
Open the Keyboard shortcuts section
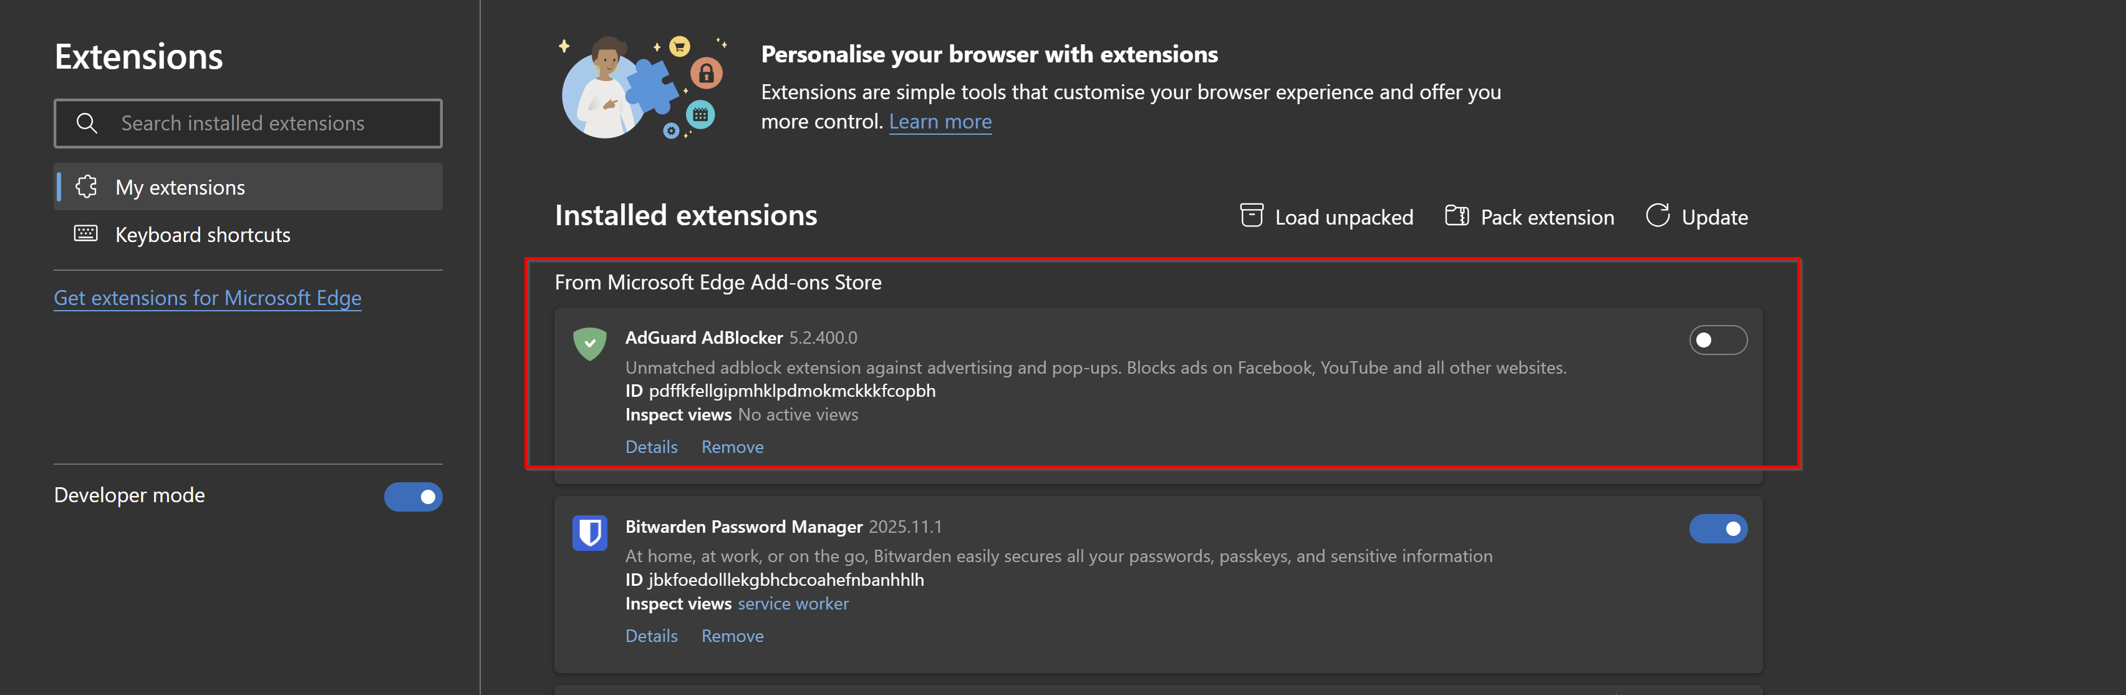click(248, 235)
